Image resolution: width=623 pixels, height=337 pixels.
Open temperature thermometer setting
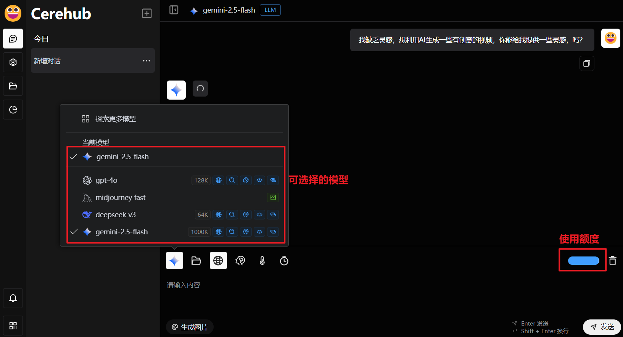point(262,261)
